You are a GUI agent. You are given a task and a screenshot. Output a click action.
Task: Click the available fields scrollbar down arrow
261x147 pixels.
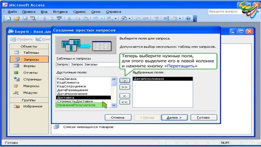click(x=114, y=105)
